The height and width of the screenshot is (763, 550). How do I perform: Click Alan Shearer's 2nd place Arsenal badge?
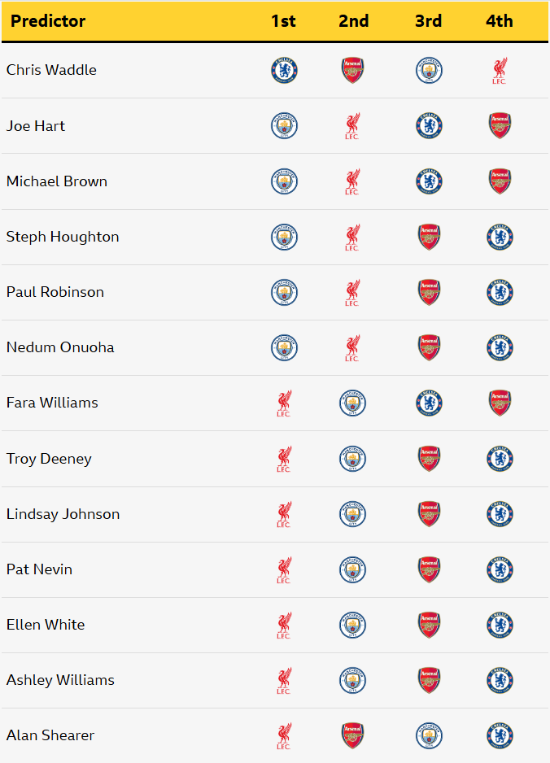352,735
